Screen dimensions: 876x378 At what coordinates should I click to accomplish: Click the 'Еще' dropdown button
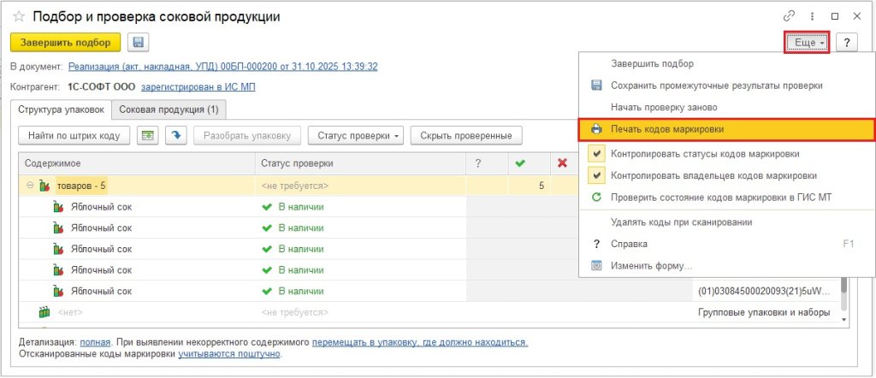[807, 43]
